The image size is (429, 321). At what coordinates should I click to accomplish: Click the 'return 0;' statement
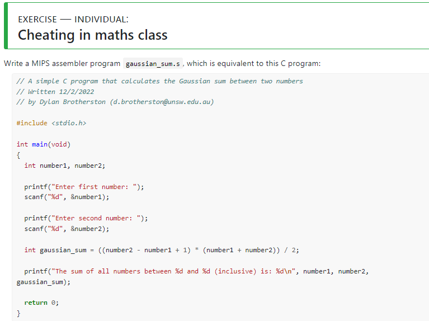pos(41,303)
